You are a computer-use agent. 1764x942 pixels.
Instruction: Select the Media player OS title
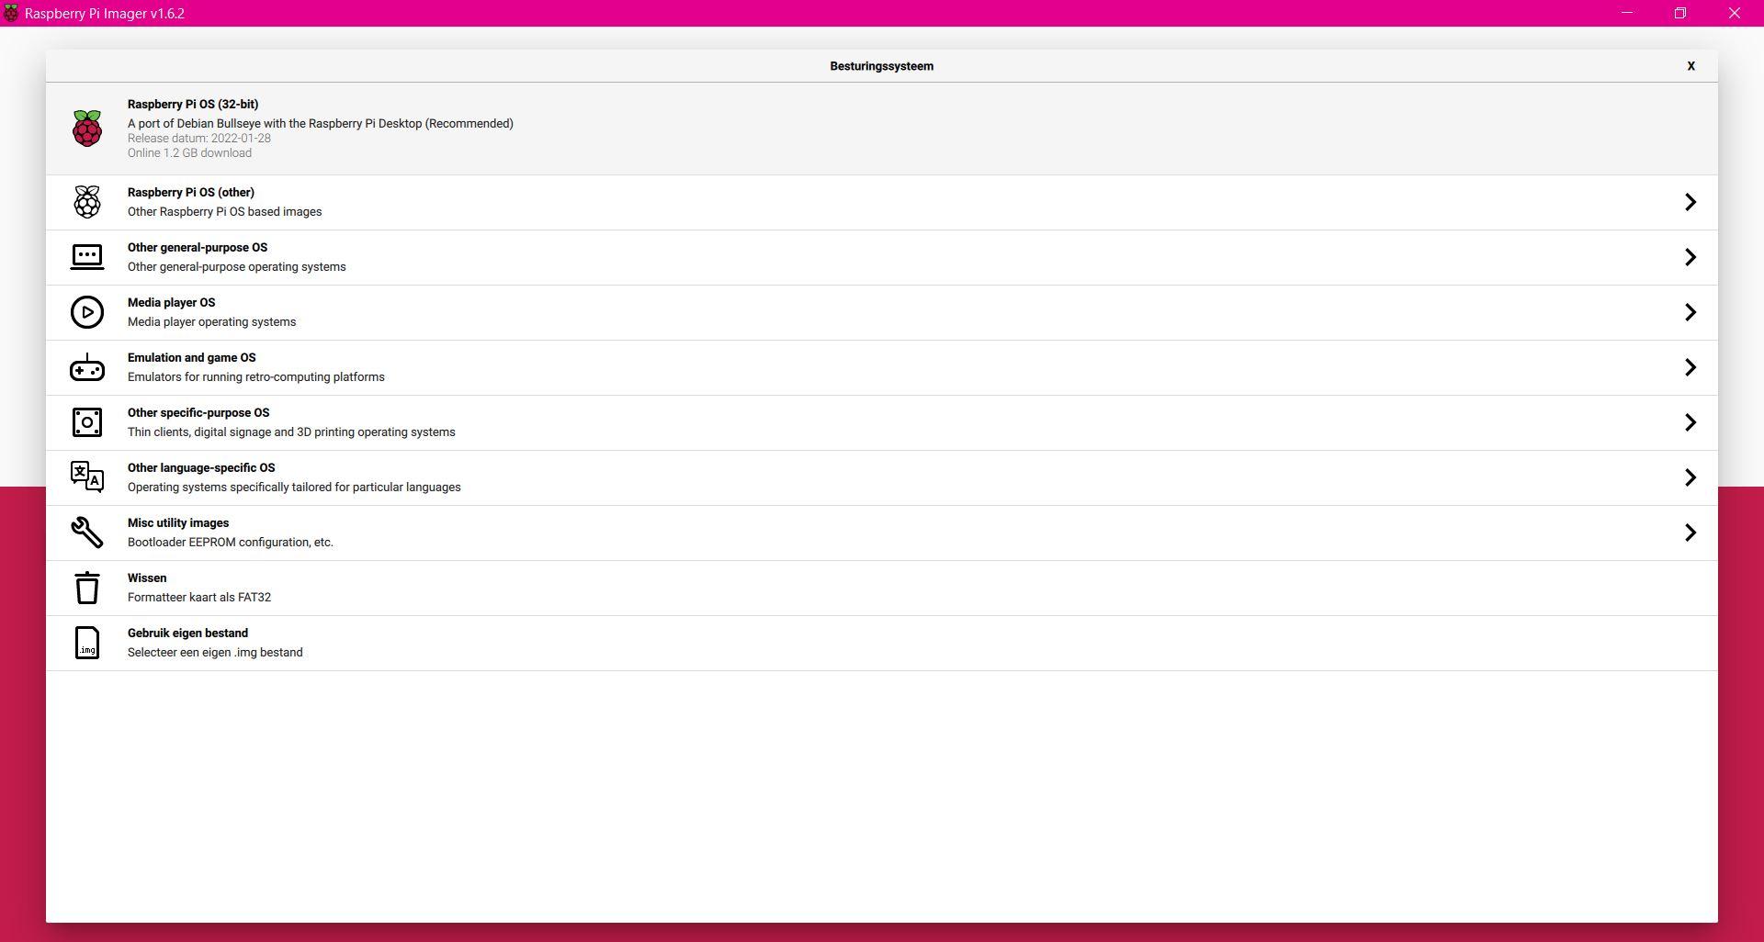pyautogui.click(x=172, y=303)
